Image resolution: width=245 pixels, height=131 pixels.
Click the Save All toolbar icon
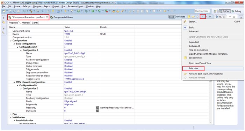coord(15,11)
